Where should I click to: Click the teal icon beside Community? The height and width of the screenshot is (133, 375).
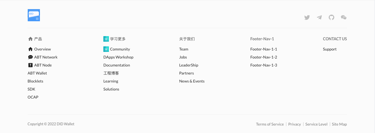pos(106,49)
